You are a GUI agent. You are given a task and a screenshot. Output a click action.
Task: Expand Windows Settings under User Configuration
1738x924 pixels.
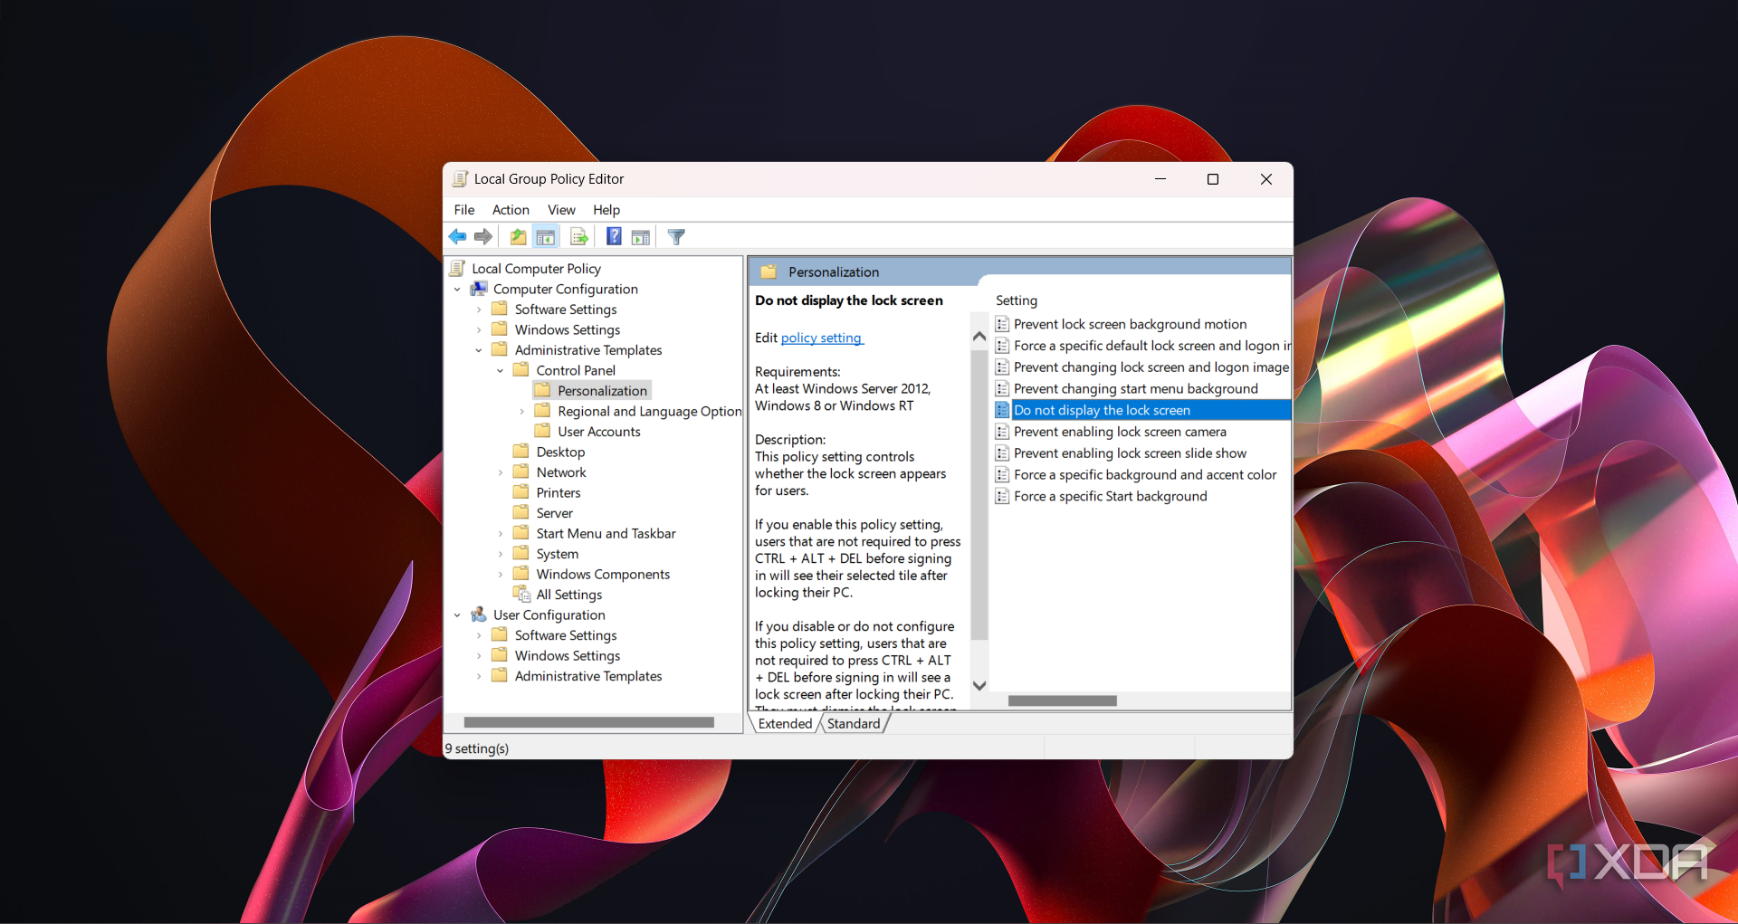pyautogui.click(x=479, y=656)
